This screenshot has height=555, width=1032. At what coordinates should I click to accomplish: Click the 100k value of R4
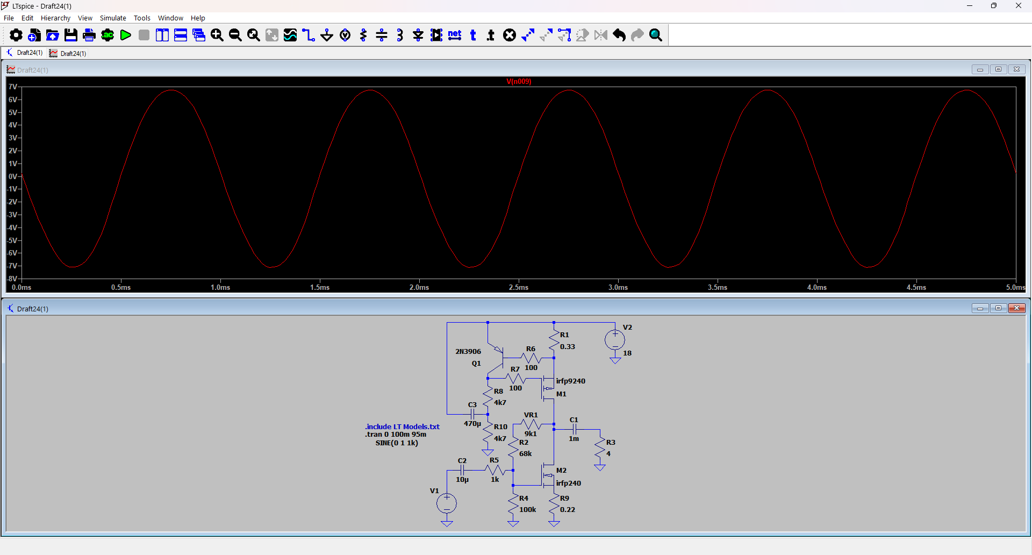(527, 510)
